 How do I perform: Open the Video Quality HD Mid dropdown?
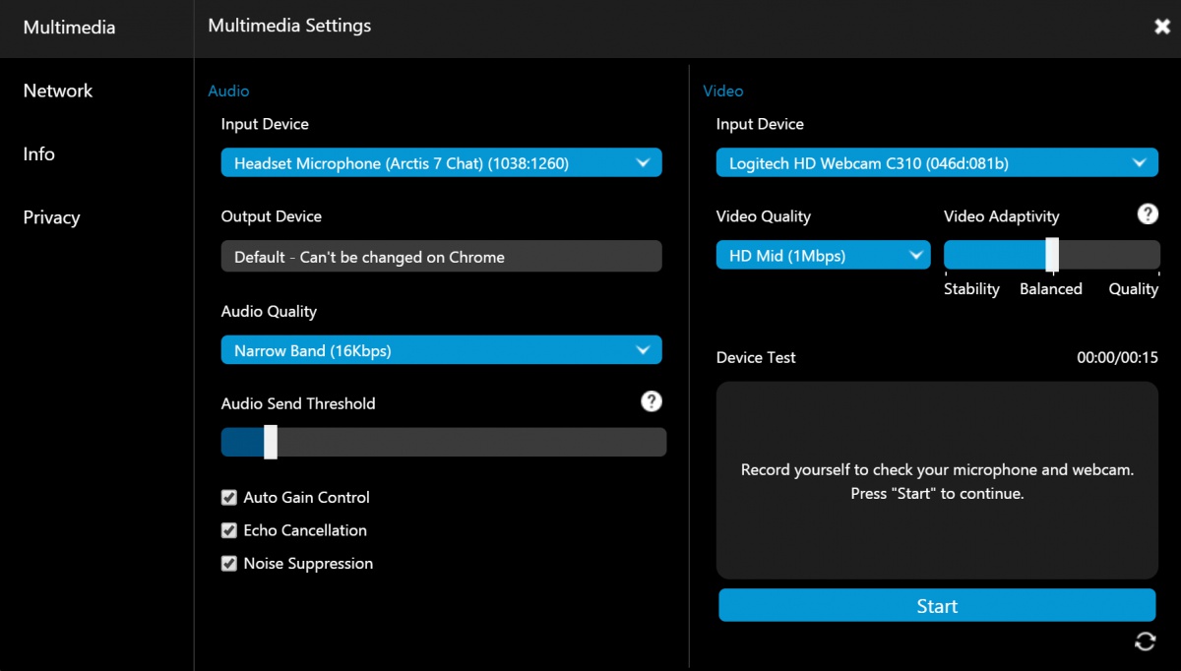pyautogui.click(x=823, y=256)
